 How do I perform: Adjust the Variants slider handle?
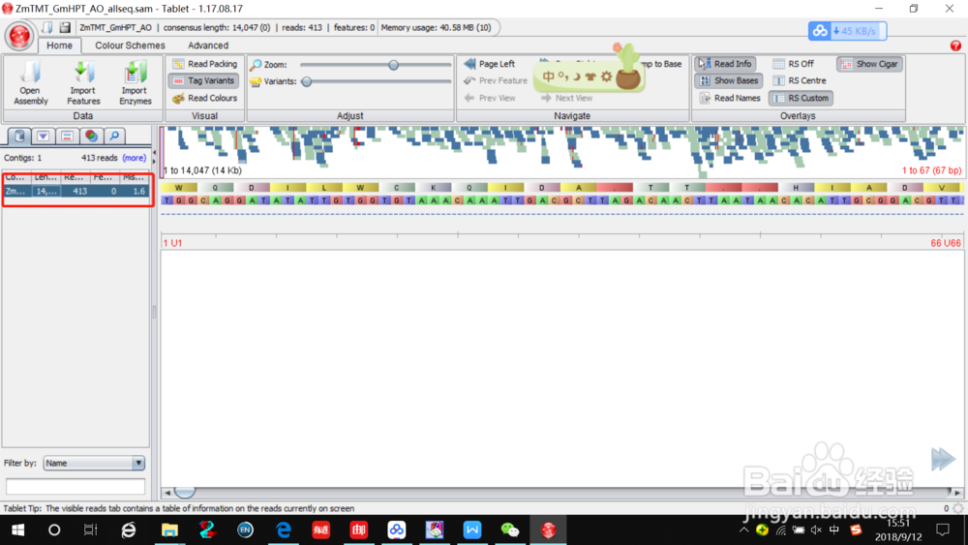pyautogui.click(x=306, y=81)
